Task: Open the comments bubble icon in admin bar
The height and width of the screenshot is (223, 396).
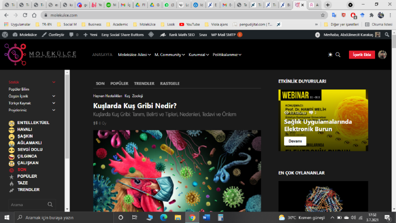Action: coord(71,34)
